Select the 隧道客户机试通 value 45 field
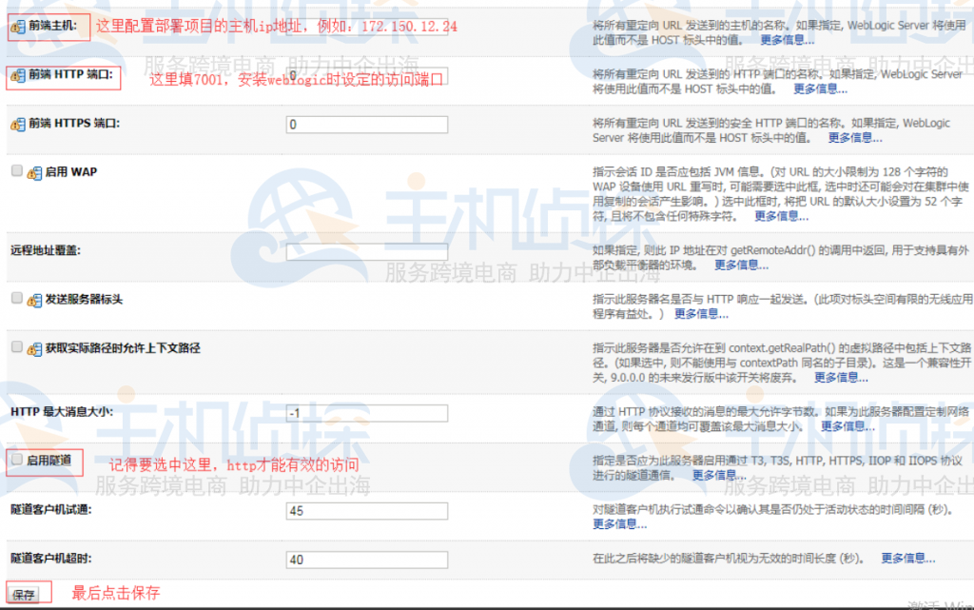 [x=366, y=511]
